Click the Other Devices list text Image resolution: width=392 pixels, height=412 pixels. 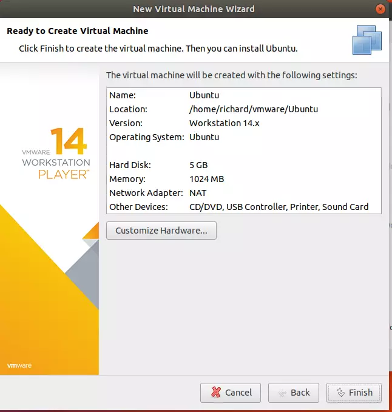click(279, 207)
